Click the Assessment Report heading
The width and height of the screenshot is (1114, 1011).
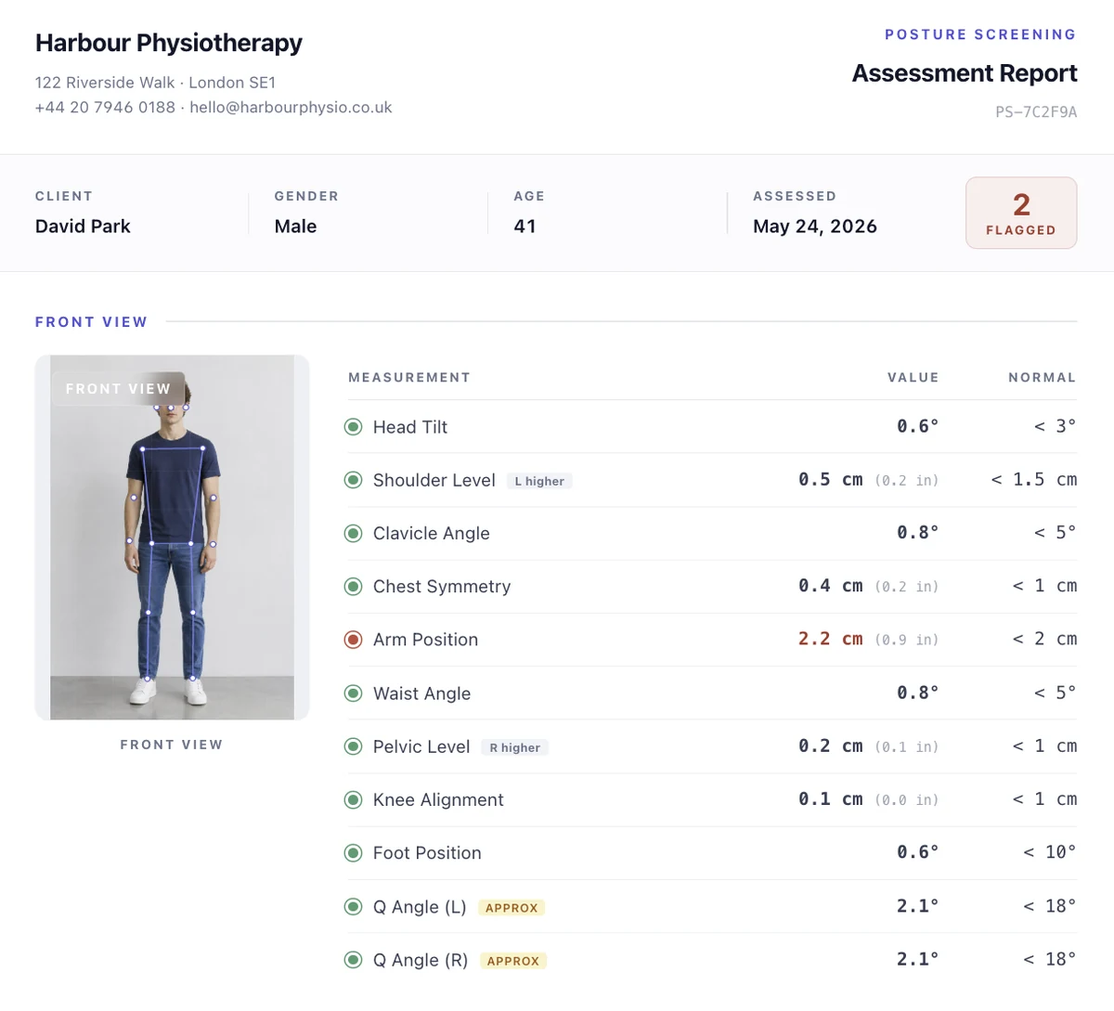pos(965,73)
